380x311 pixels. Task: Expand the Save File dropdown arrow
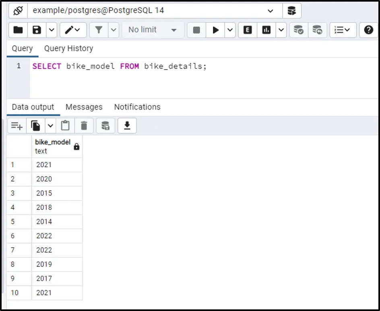52,30
